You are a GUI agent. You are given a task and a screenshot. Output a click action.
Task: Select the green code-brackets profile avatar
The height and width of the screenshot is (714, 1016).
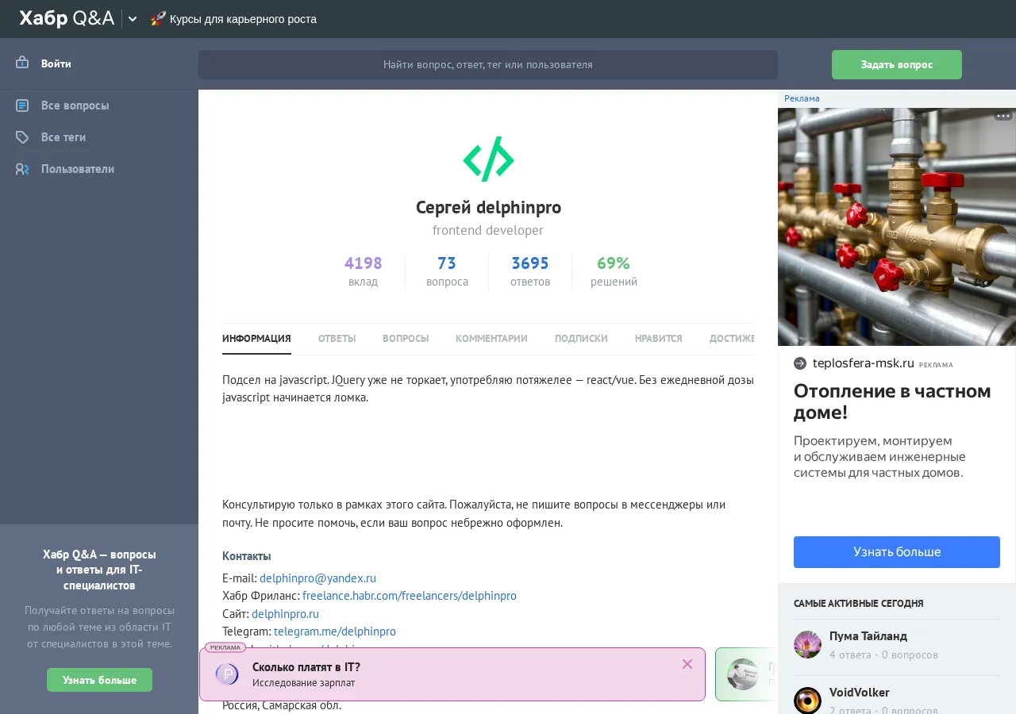[488, 159]
